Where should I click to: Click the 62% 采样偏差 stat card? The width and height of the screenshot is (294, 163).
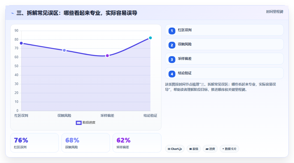(137, 143)
